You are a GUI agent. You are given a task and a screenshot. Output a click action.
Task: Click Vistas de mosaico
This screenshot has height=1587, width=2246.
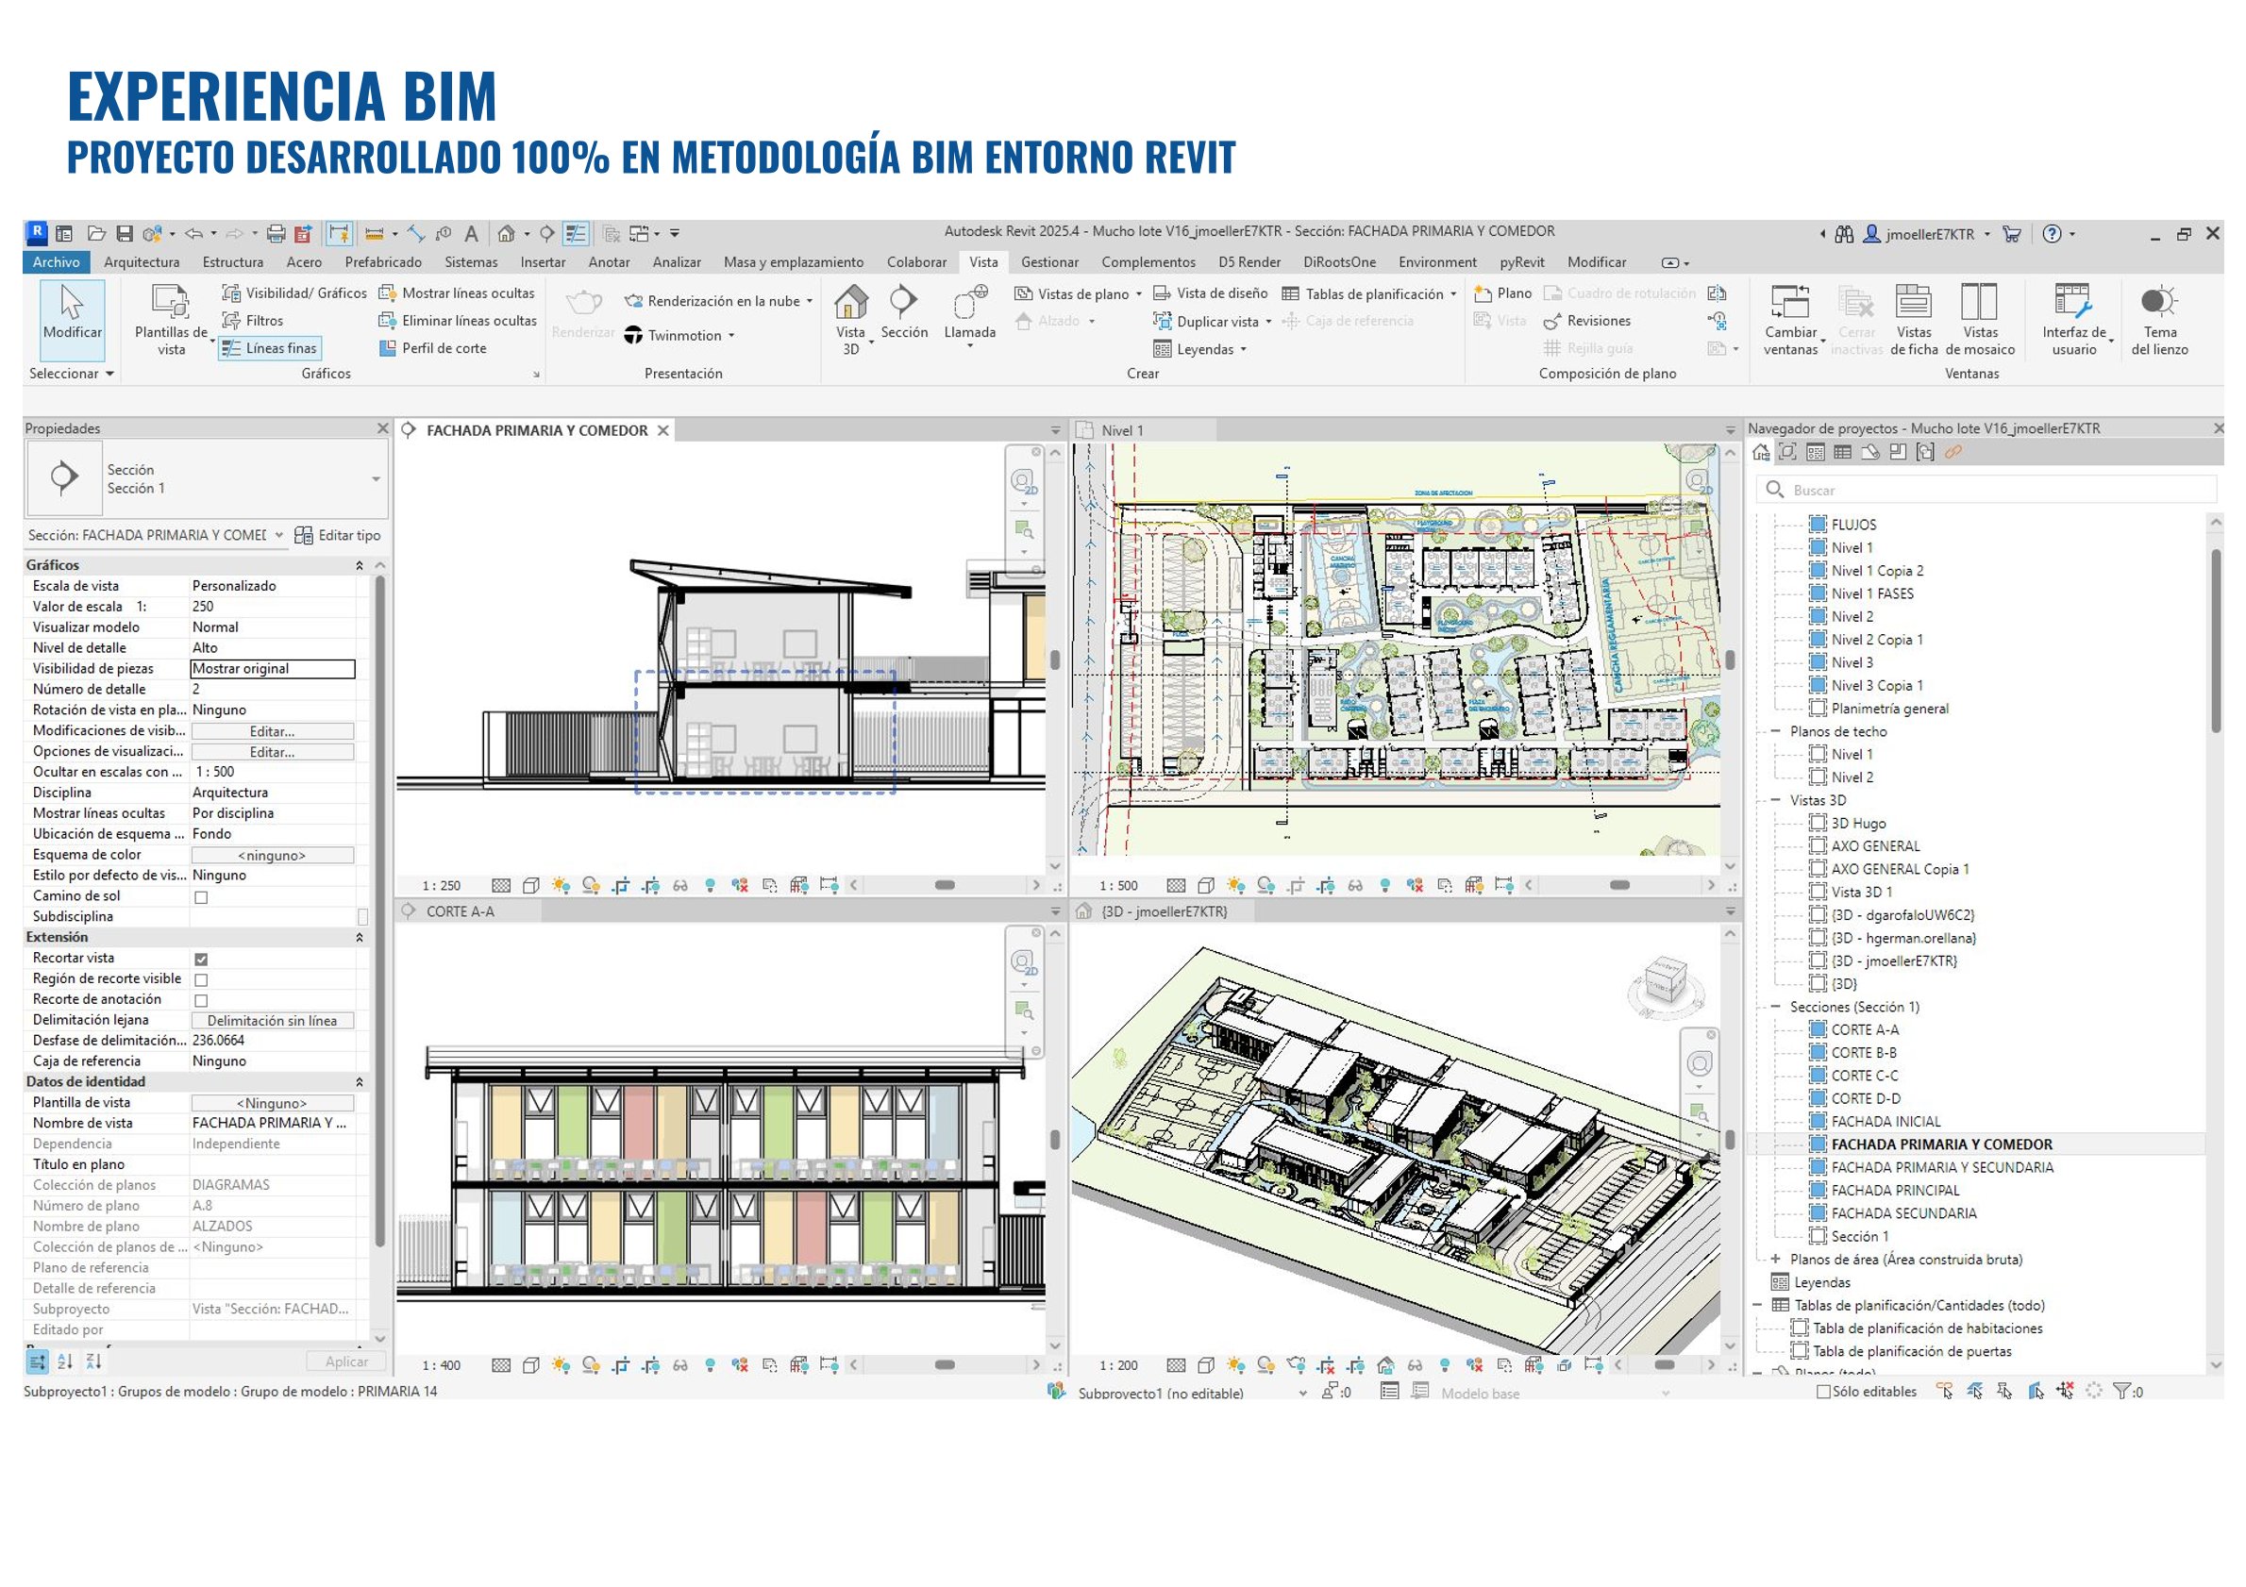[1980, 321]
